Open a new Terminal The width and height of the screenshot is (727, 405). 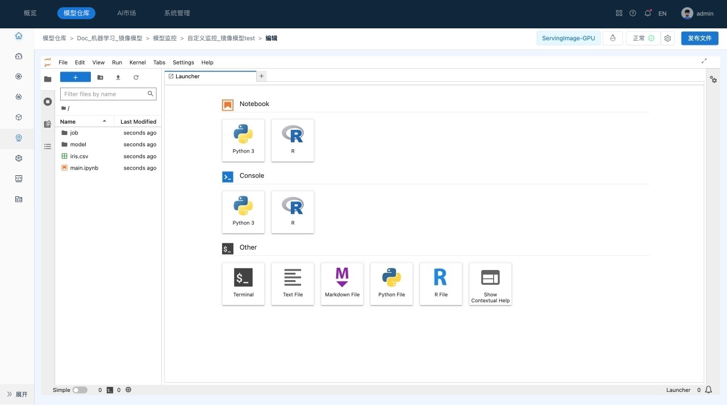(243, 284)
